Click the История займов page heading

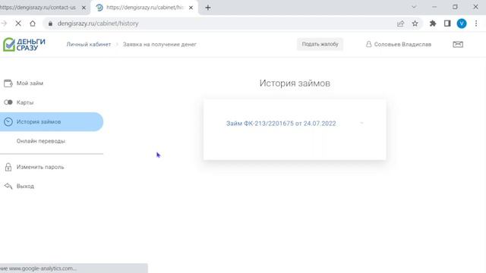(x=295, y=83)
